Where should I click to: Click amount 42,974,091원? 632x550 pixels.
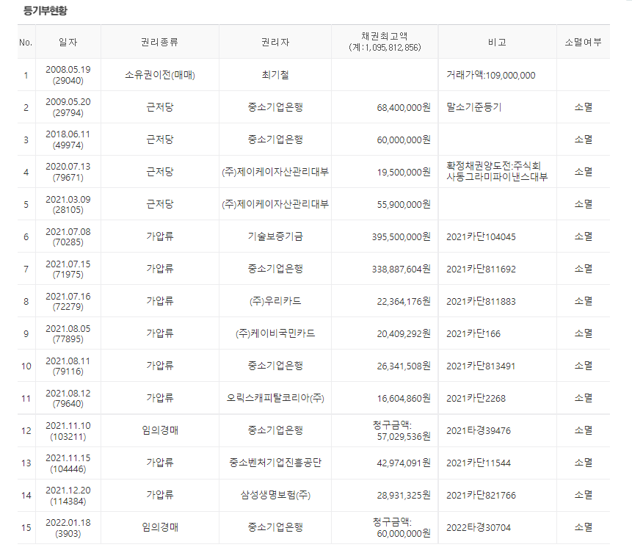(404, 463)
